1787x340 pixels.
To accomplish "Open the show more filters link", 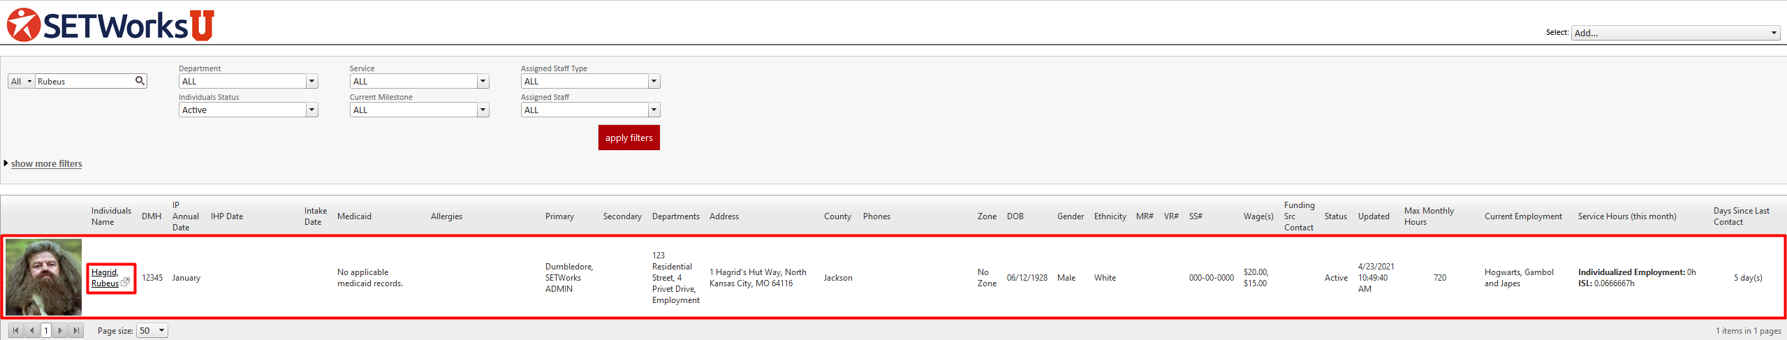I will pyautogui.click(x=46, y=163).
